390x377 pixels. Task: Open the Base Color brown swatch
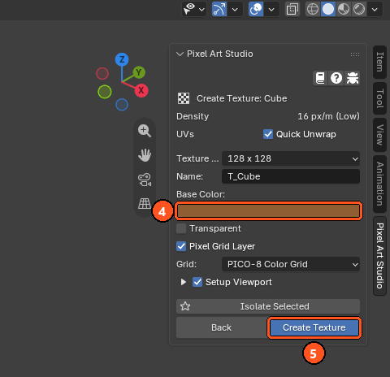[268, 210]
